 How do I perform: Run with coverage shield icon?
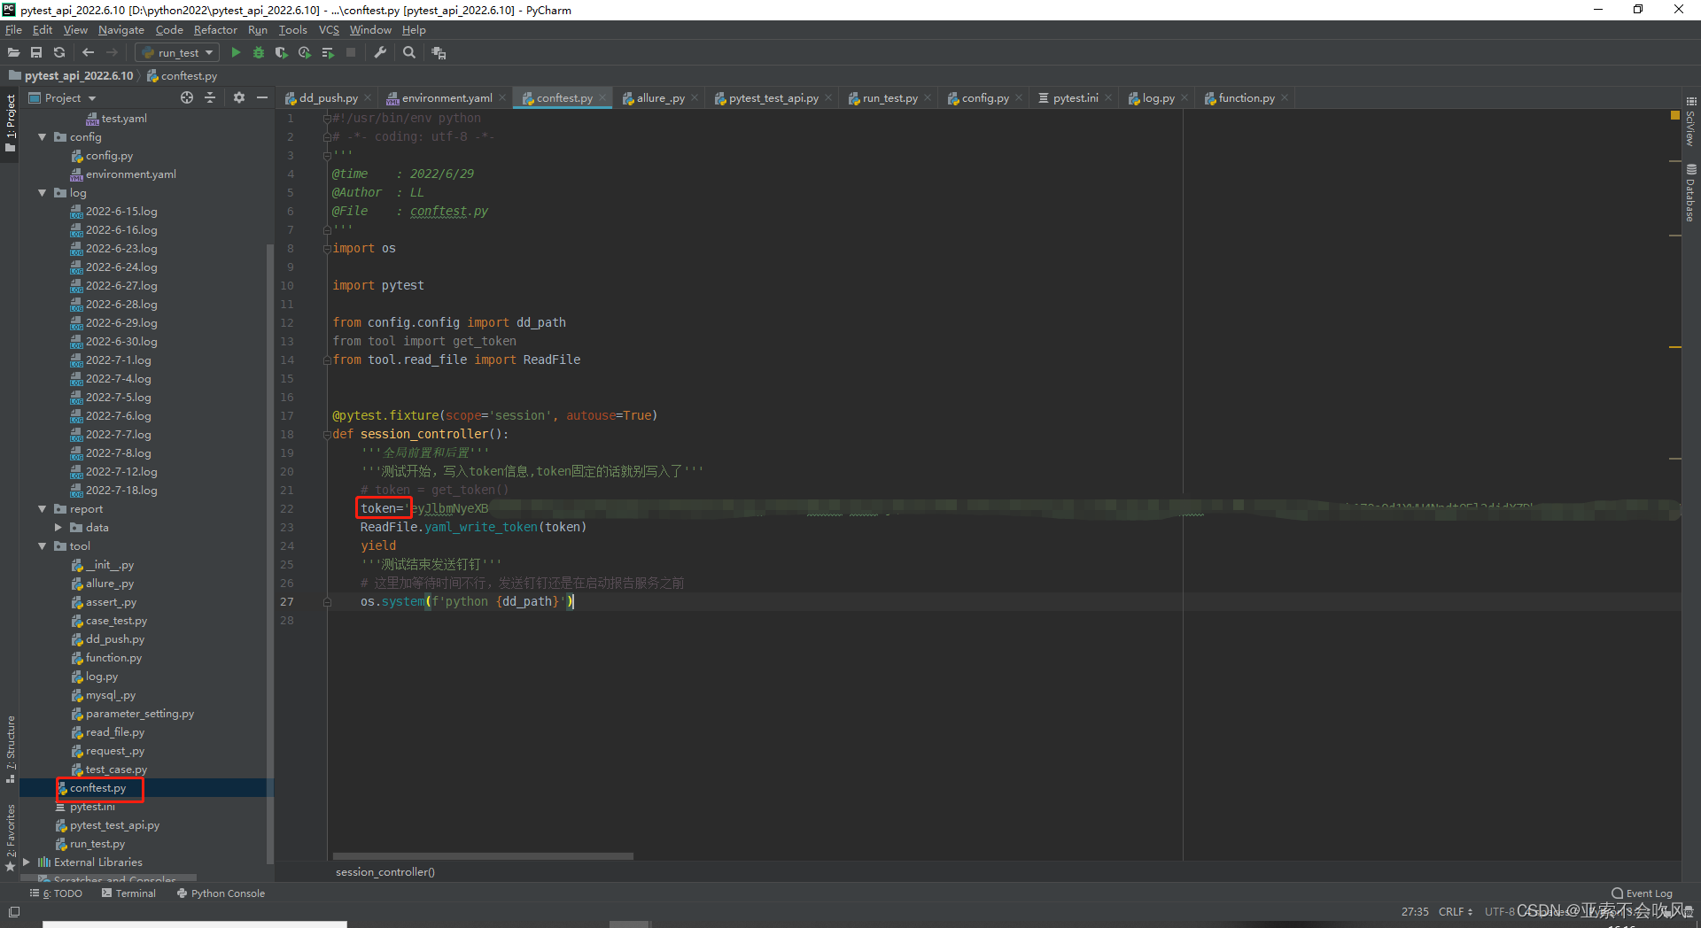(282, 53)
